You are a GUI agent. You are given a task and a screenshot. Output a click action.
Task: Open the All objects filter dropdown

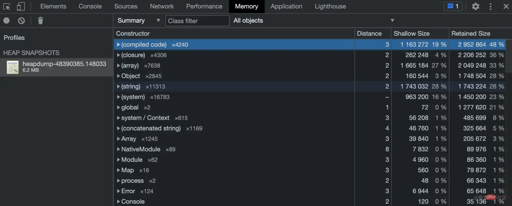pos(314,20)
